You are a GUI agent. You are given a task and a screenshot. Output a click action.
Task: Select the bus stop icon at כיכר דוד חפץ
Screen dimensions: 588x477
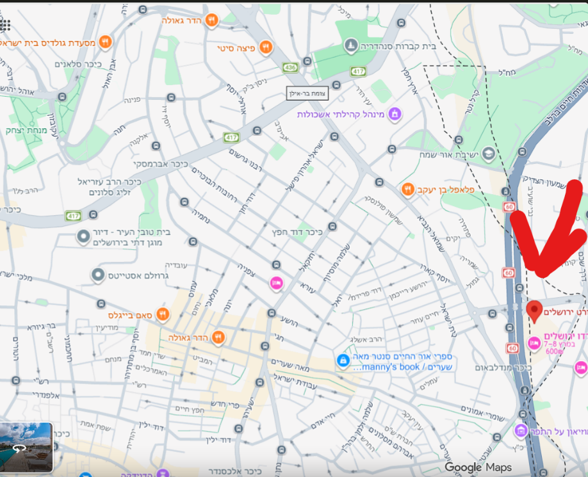[x=332, y=226]
